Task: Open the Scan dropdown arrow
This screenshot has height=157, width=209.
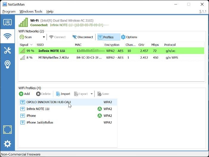Action: (x=44, y=37)
